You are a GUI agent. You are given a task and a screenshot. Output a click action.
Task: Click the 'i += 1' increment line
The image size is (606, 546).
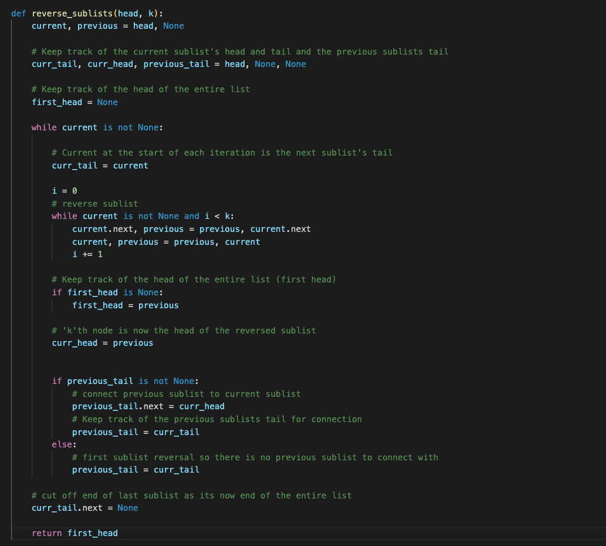(87, 254)
